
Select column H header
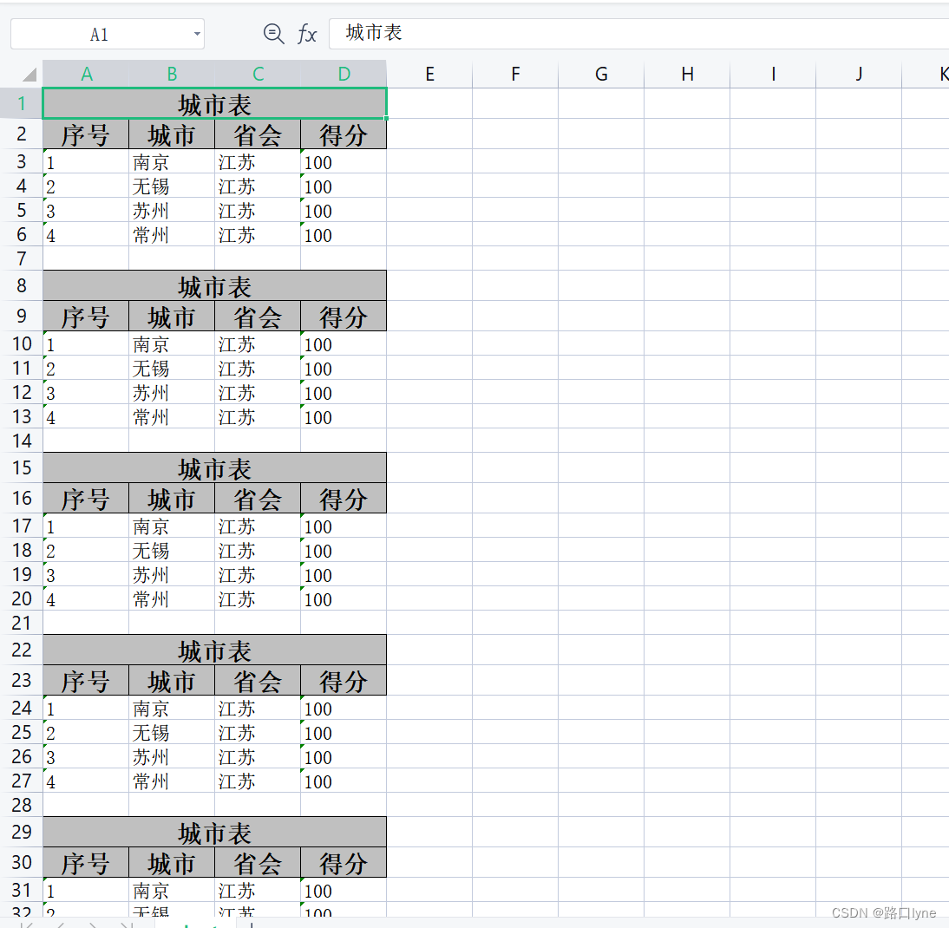688,74
